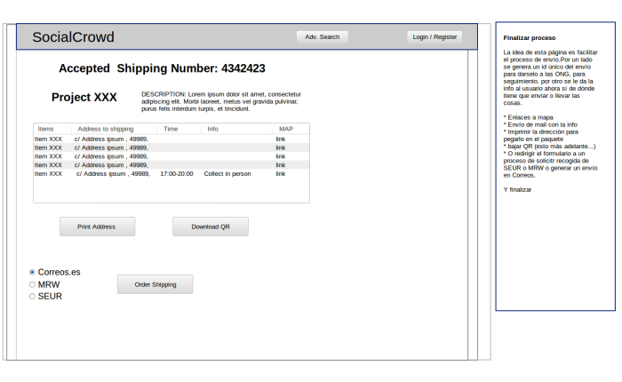Select the SEUR carrier radio button
This screenshot has width=622, height=382.
click(33, 296)
